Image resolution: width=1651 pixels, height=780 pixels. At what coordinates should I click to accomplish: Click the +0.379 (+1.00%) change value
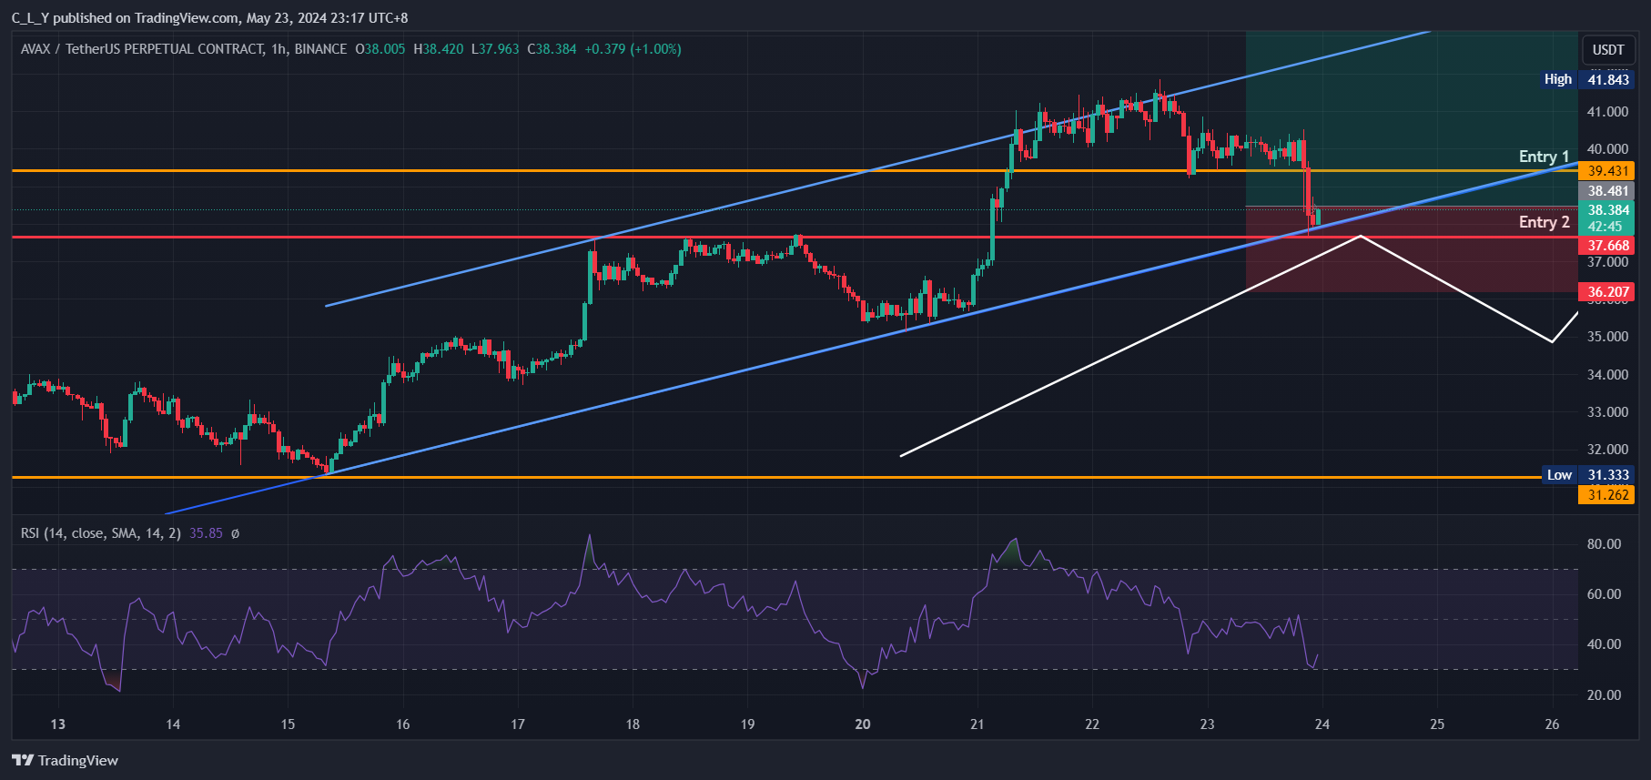coord(633,49)
